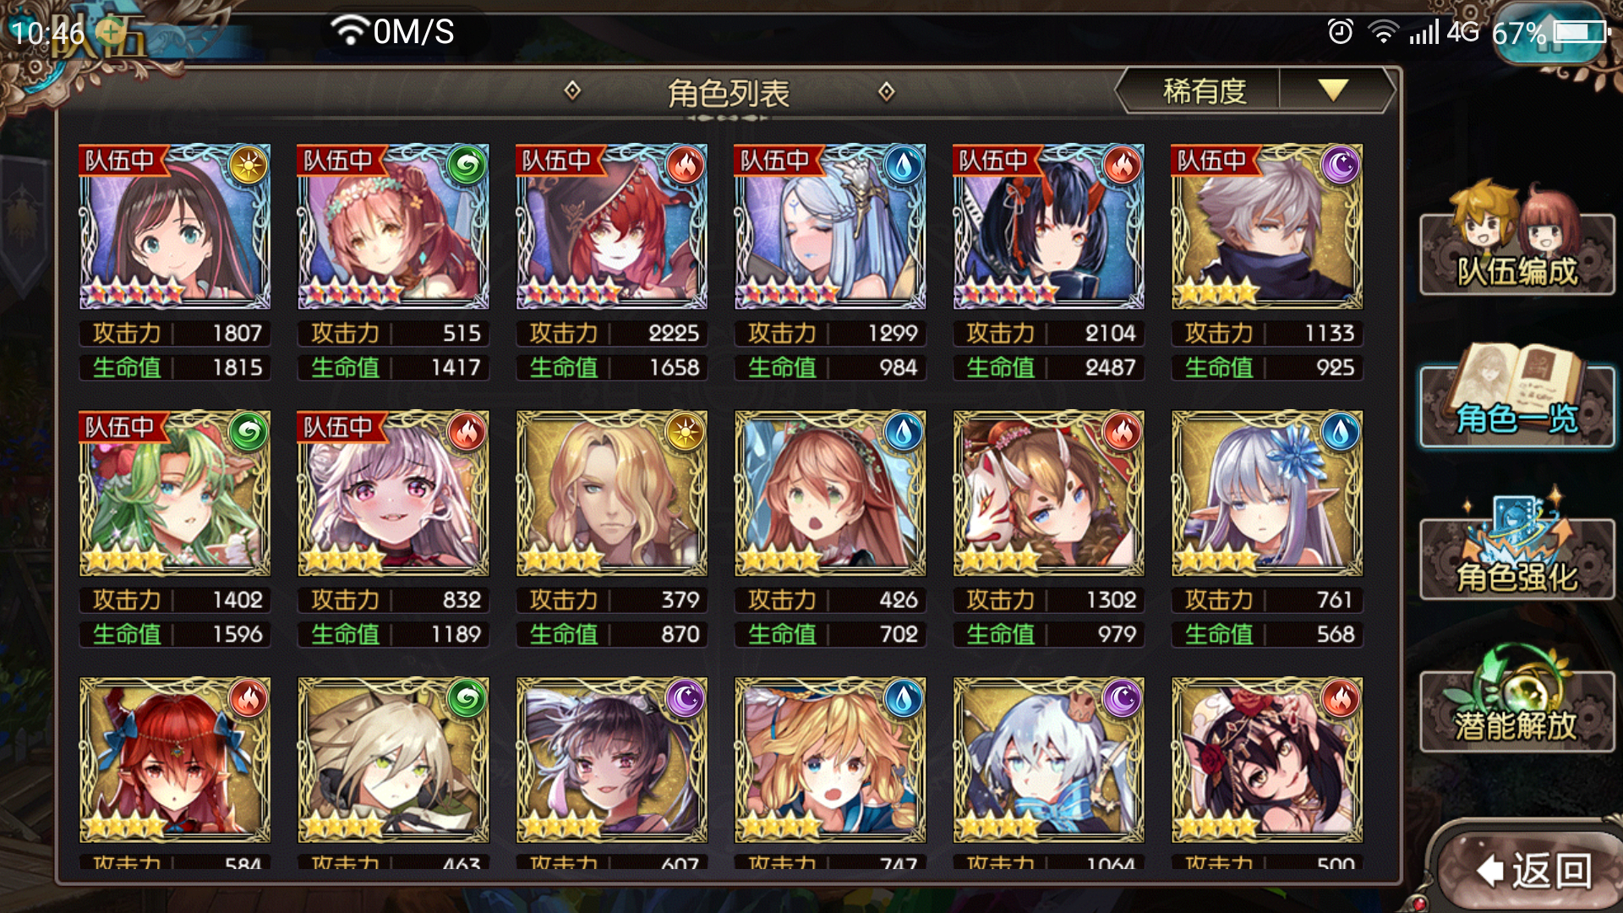Viewport: 1623px width, 913px height.
Task: Select blue-haired water character, attack 1299
Action: coord(830,227)
